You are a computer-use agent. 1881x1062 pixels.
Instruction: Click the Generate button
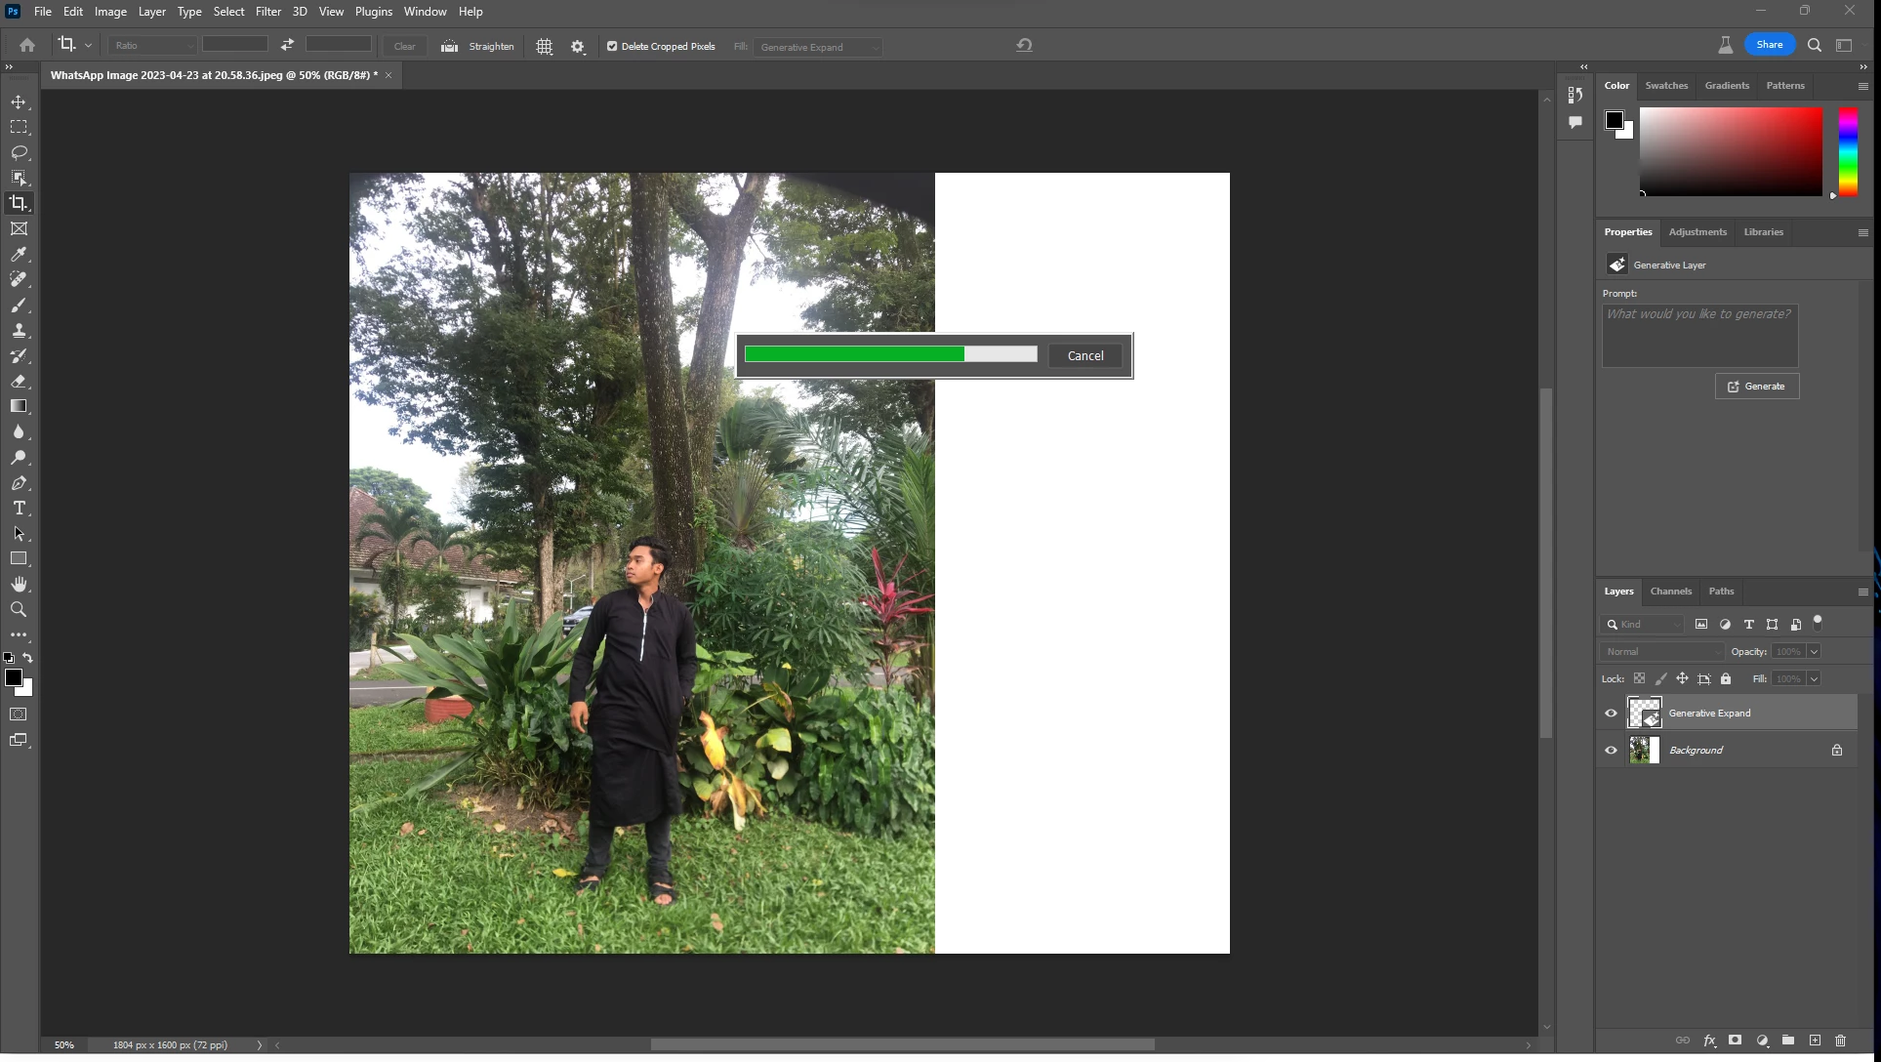click(1756, 386)
